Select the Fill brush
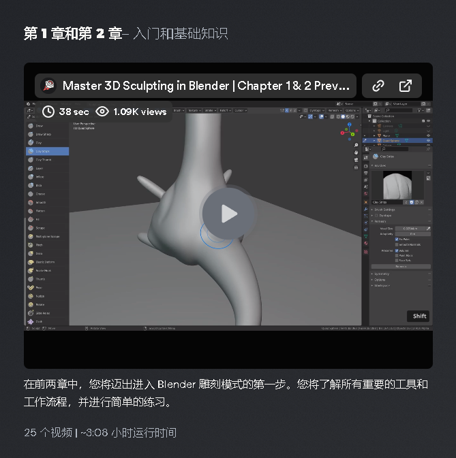The height and width of the screenshot is (458, 456). click(48, 219)
